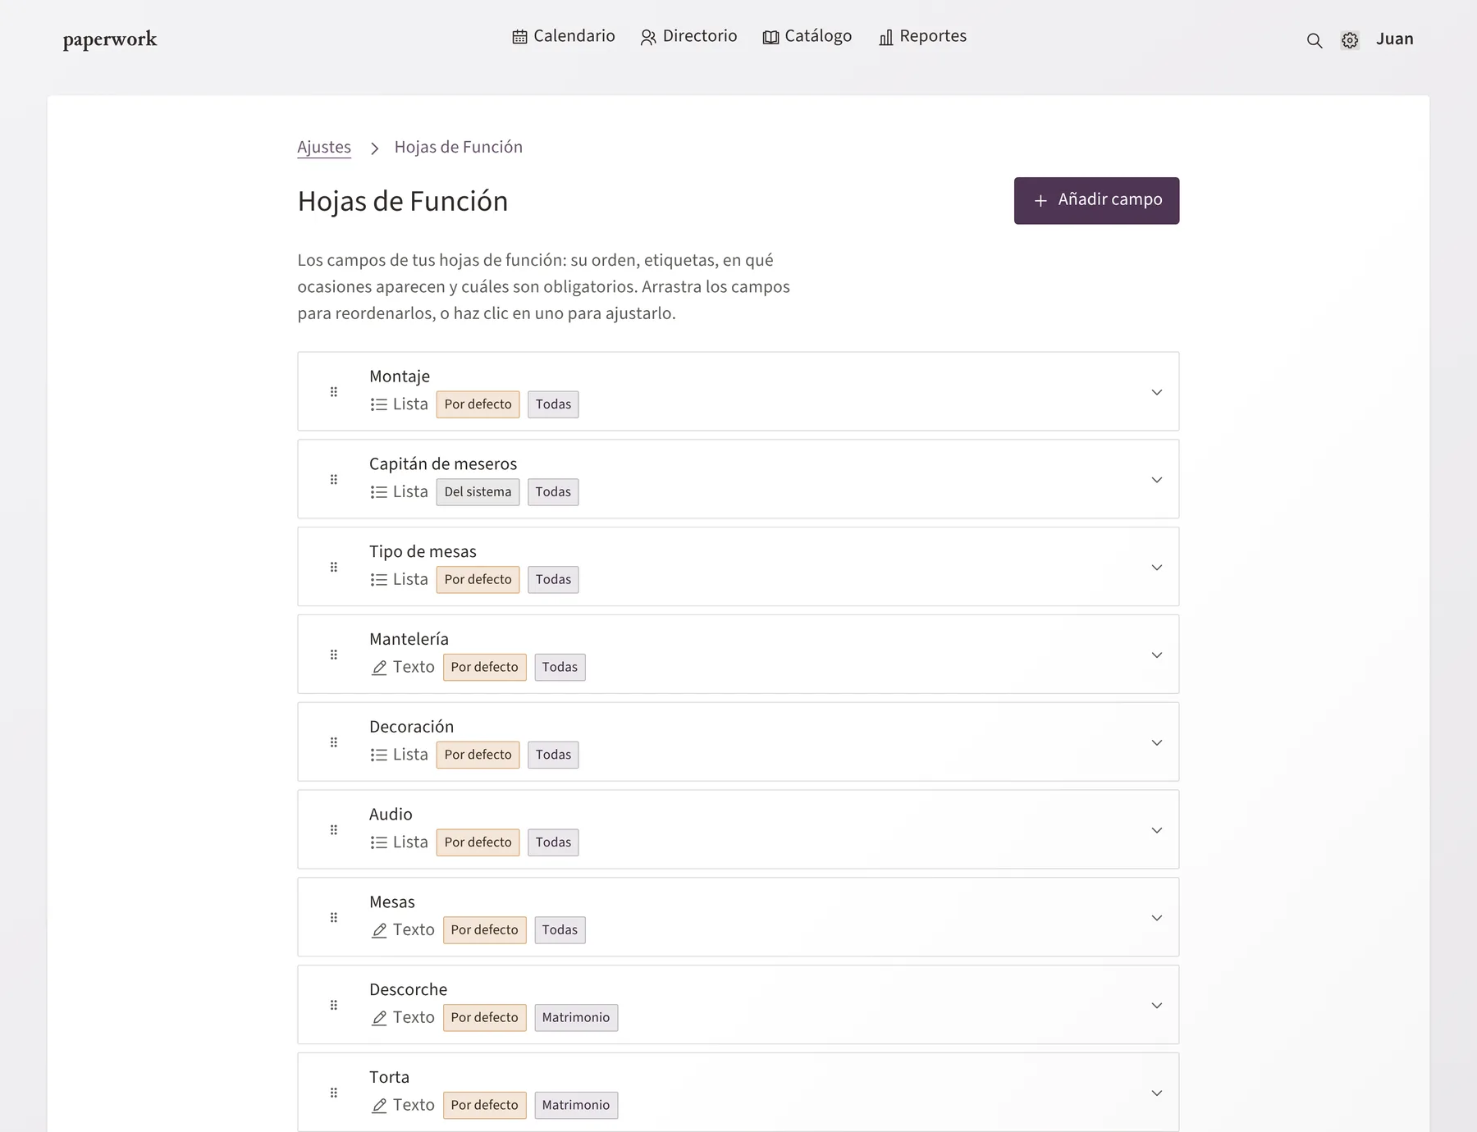
Task: Click the Hojas de Función page heading
Action: (x=403, y=201)
